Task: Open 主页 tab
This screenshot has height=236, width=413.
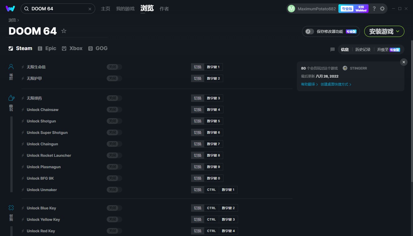Action: point(105,9)
